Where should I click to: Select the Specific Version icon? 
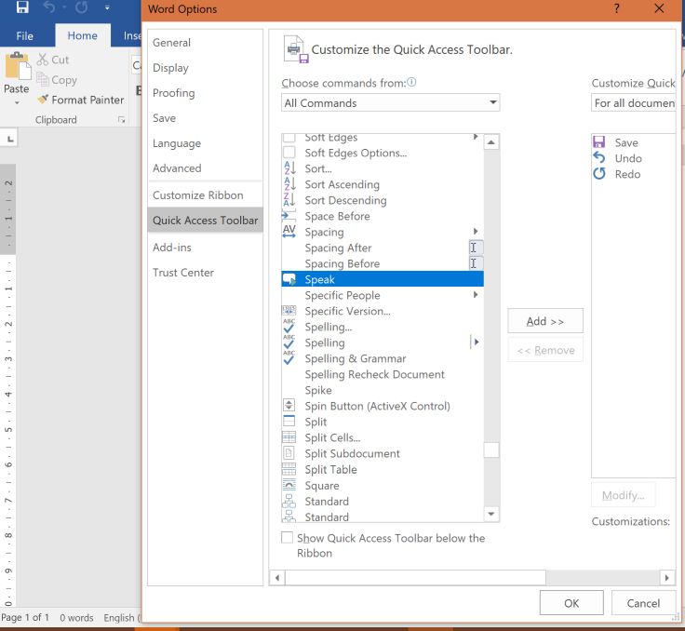pos(289,311)
